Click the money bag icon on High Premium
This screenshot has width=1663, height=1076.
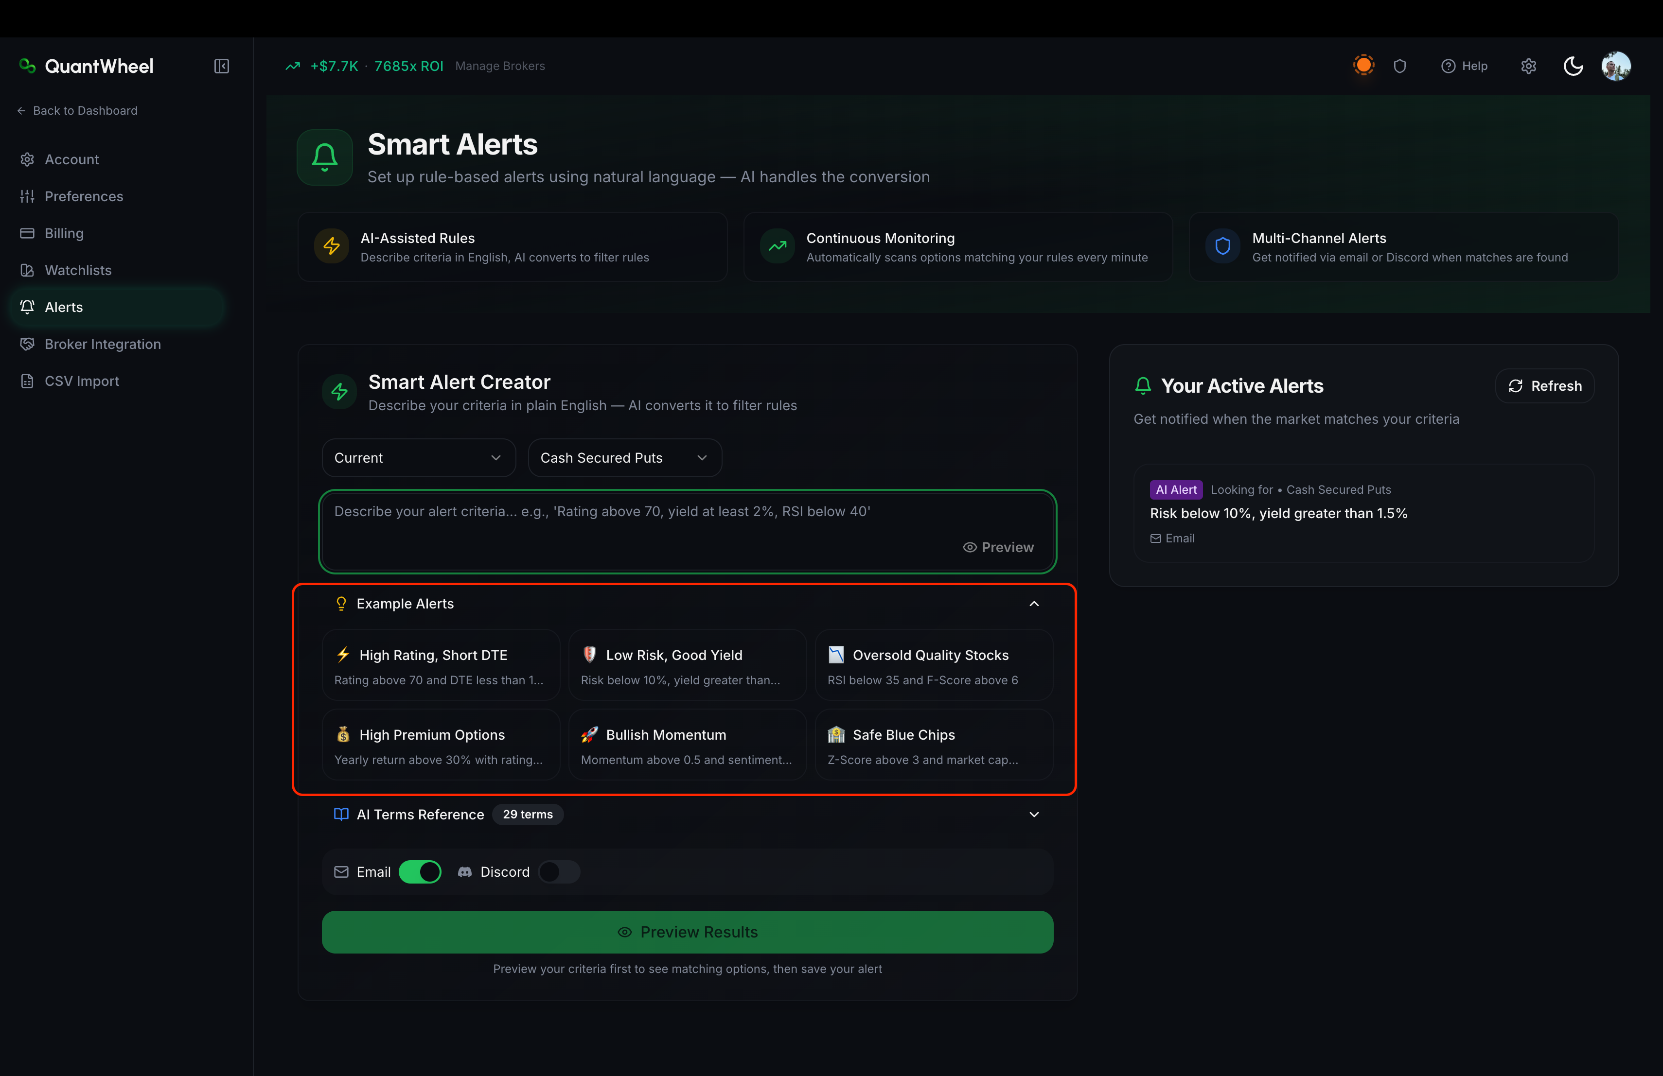point(343,734)
